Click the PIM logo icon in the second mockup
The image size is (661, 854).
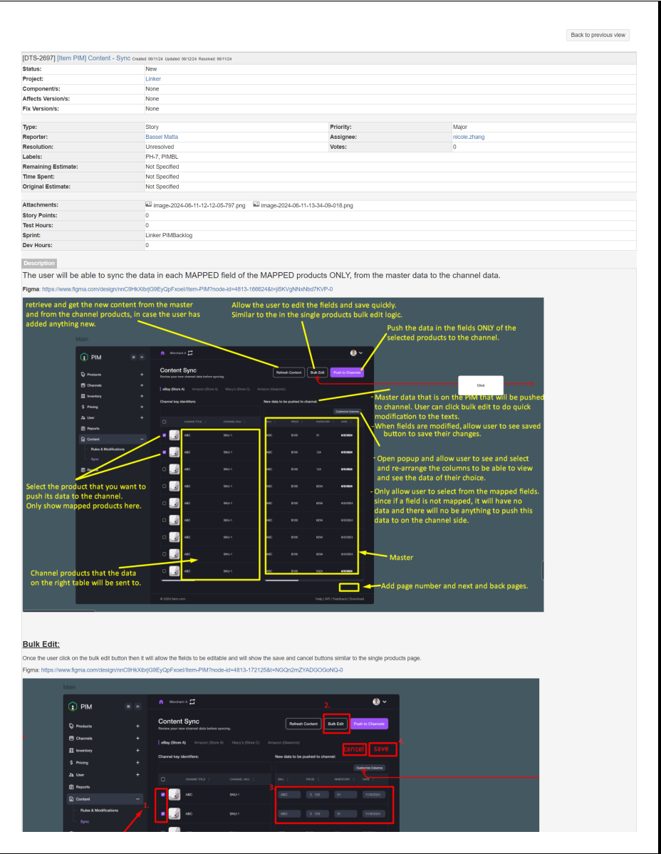click(x=72, y=707)
